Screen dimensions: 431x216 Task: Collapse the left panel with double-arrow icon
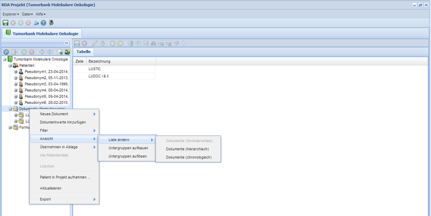(x=66, y=43)
